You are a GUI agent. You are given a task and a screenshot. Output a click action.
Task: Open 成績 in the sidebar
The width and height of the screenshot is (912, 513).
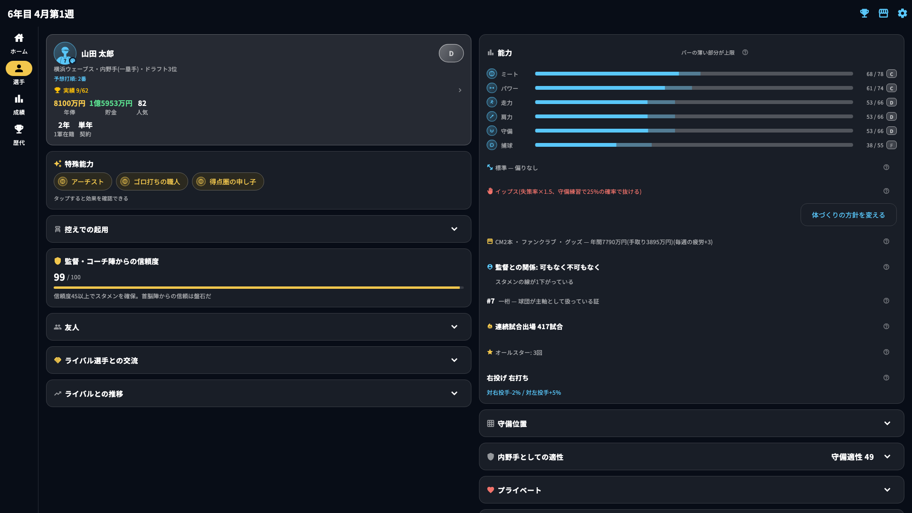point(19,104)
